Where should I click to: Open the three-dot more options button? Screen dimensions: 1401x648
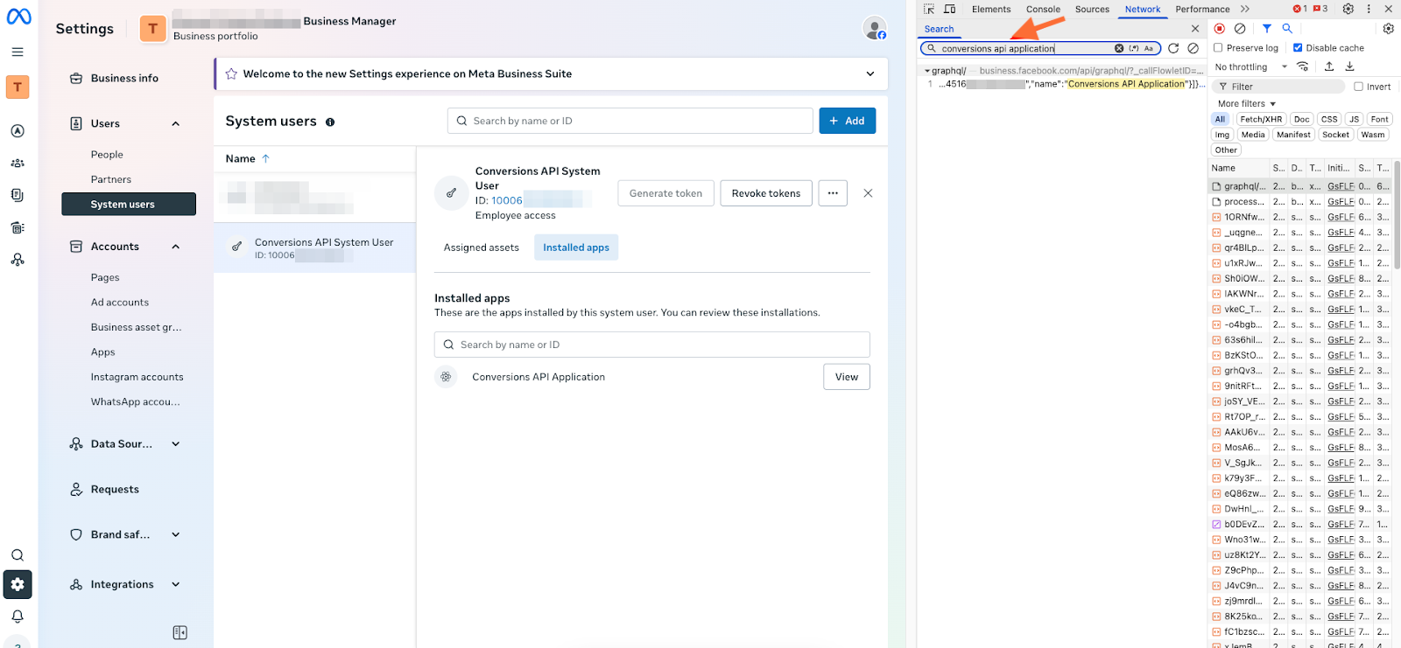[833, 193]
